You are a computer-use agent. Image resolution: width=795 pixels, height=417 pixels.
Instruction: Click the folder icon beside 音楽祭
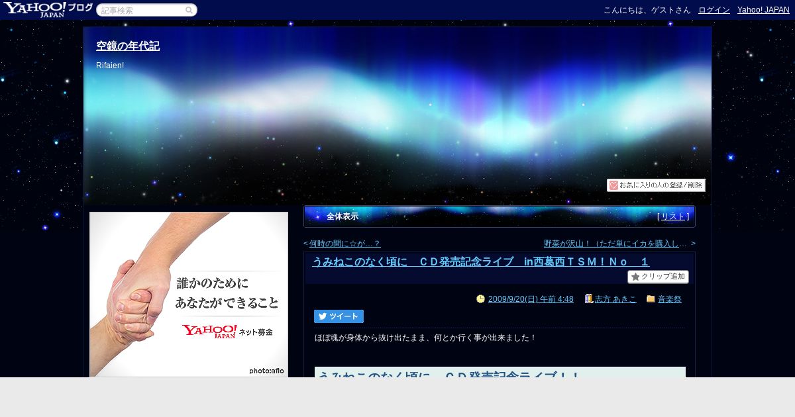coord(651,299)
